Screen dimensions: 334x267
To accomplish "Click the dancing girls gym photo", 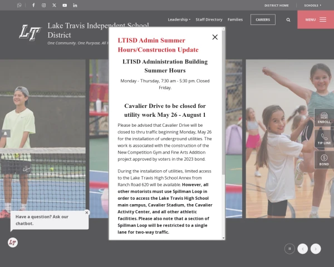I will click(x=290, y=139).
